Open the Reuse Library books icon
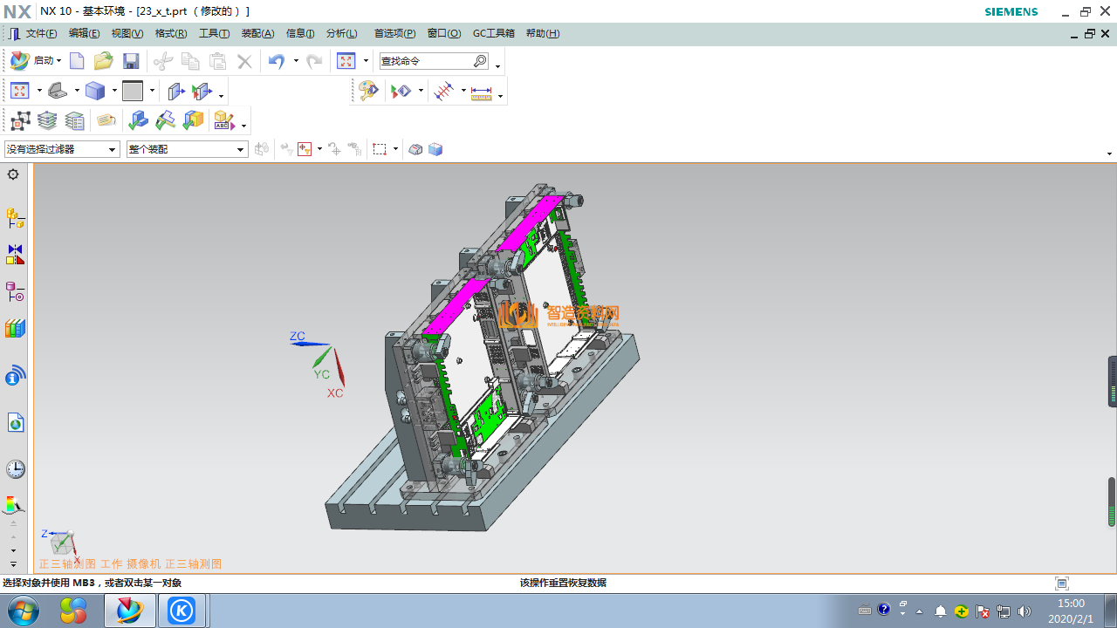The image size is (1117, 628). (x=15, y=329)
